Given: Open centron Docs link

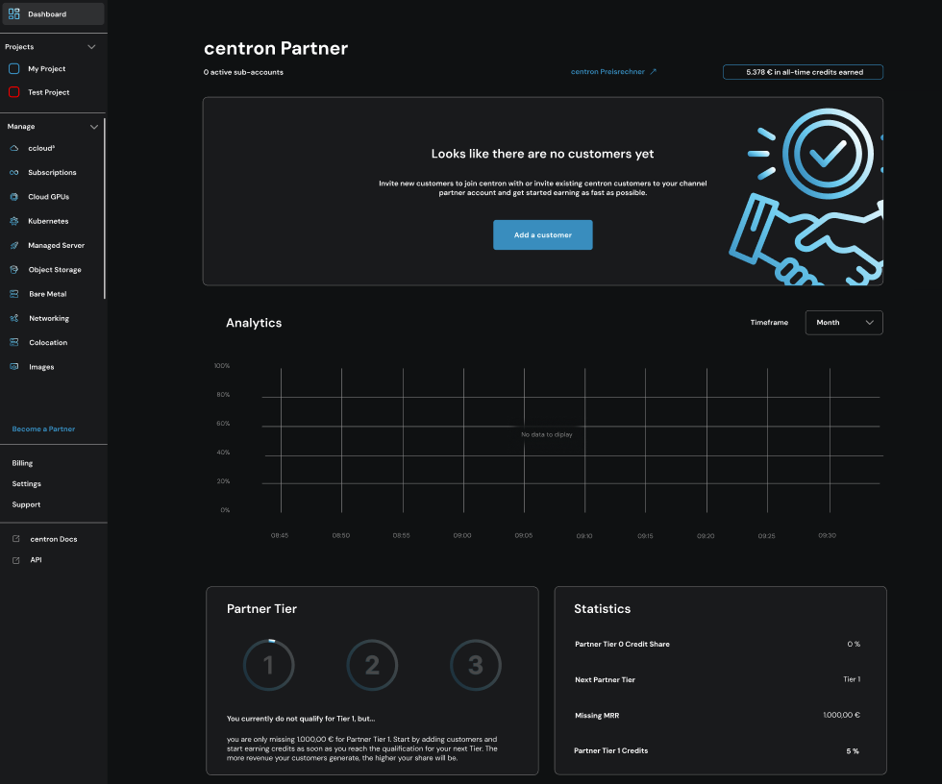Looking at the screenshot, I should click(x=54, y=539).
